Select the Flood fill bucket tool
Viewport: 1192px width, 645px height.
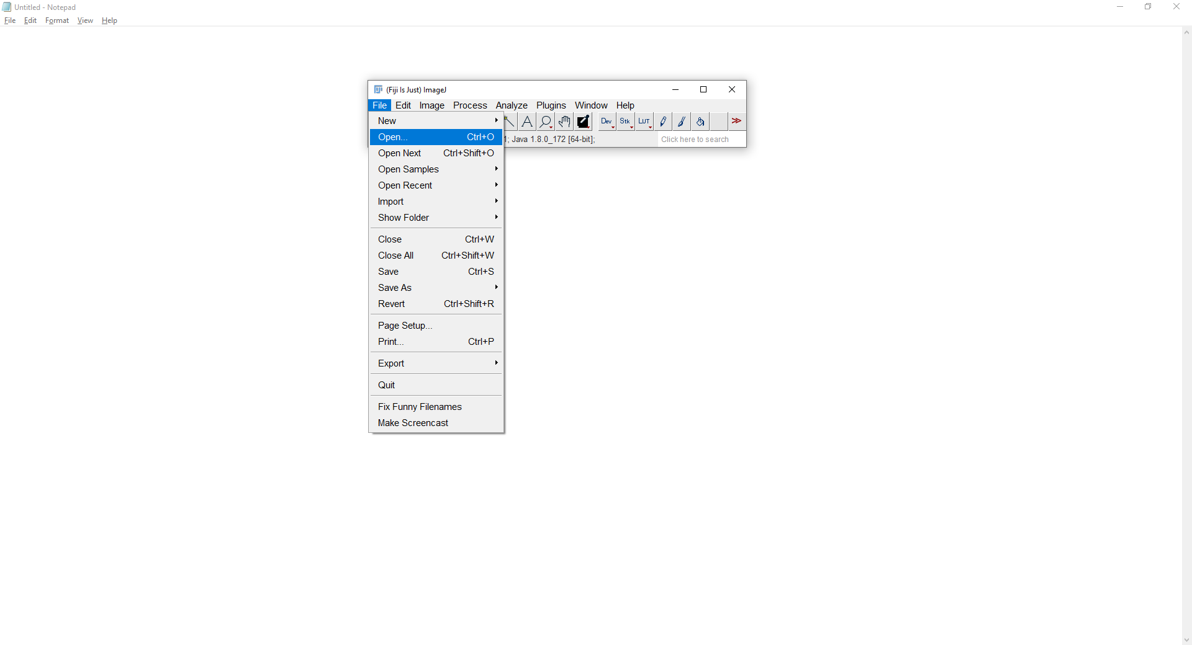(x=700, y=122)
